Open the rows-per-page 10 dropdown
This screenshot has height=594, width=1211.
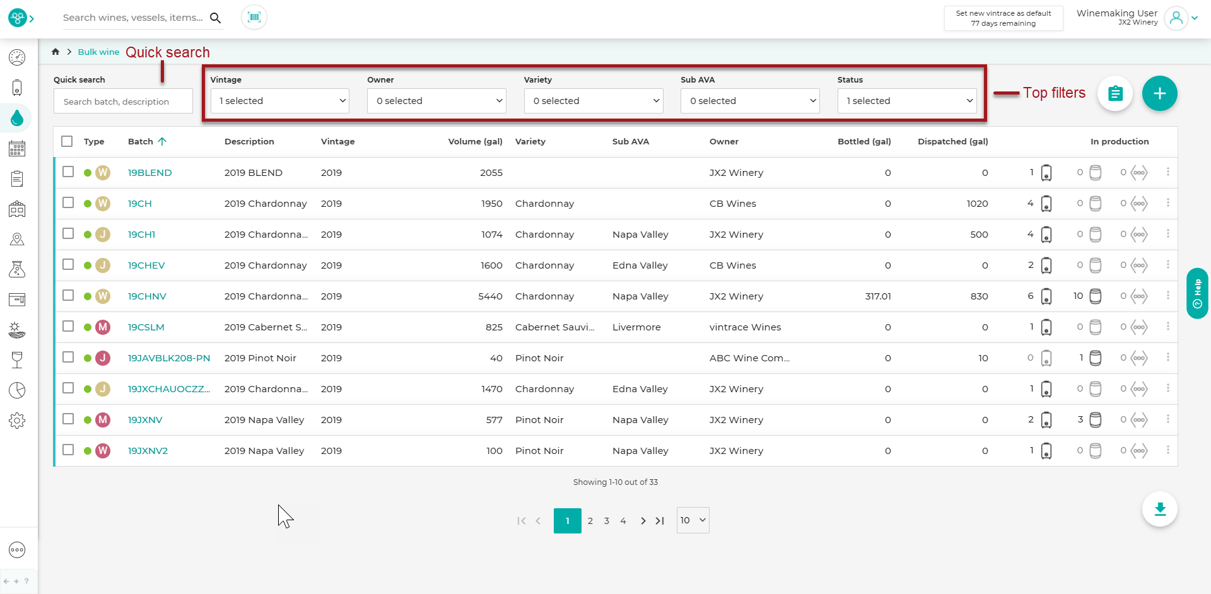click(x=693, y=520)
